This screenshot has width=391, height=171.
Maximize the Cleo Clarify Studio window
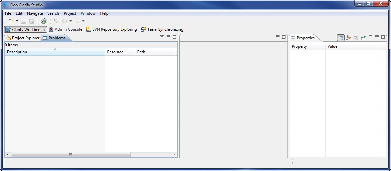(368, 3)
